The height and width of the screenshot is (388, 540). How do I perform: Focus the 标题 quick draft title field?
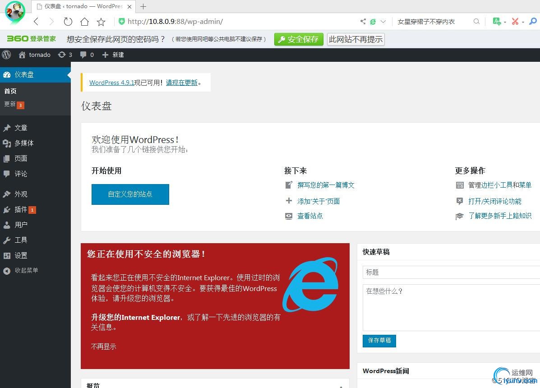(451, 273)
